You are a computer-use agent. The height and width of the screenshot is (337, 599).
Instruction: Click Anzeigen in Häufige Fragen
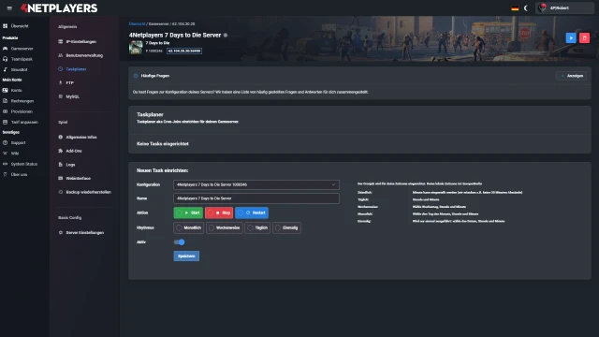[572, 76]
